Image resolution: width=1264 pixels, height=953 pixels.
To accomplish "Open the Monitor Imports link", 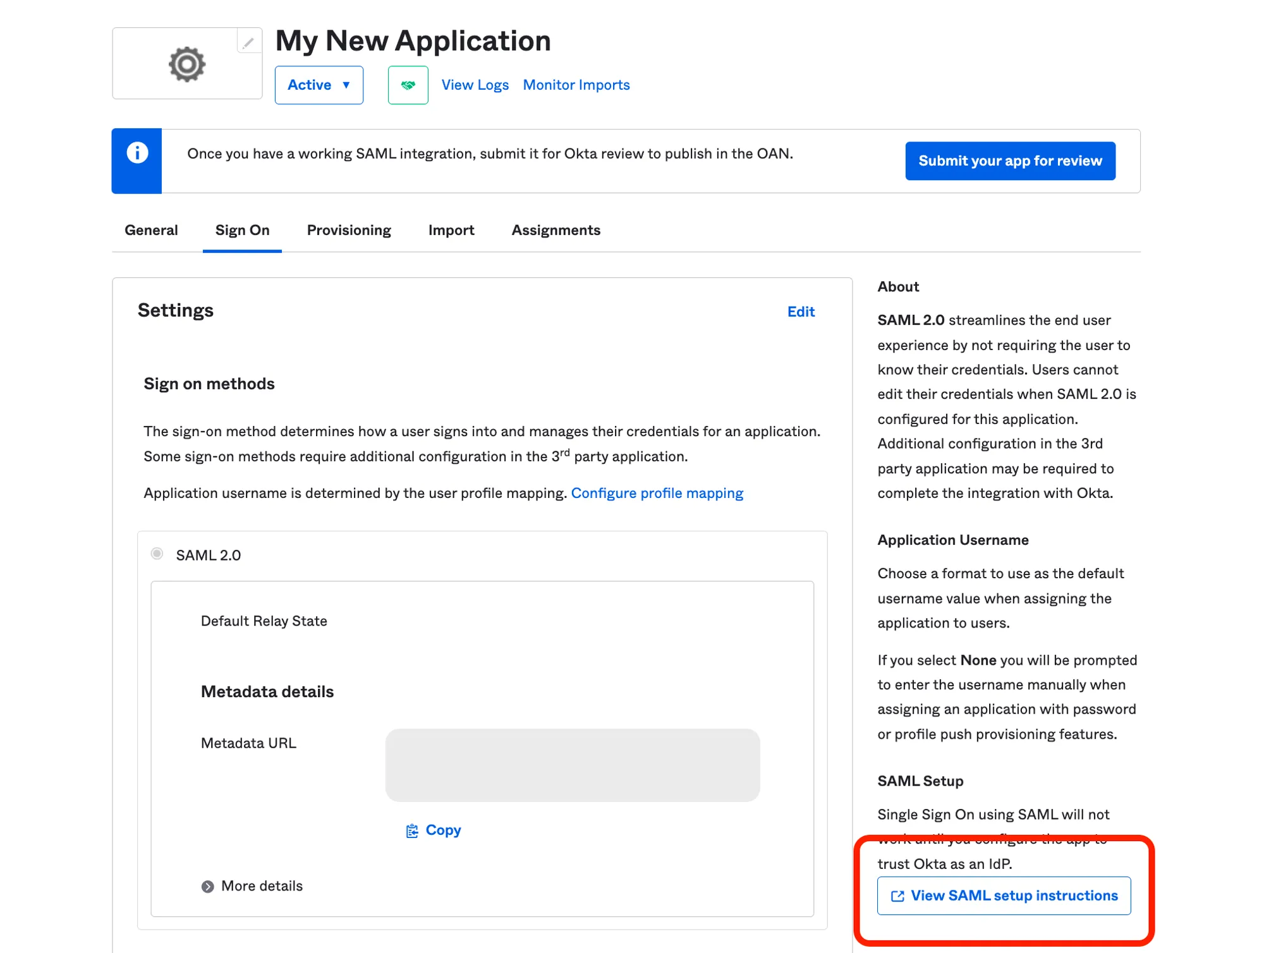I will point(576,85).
